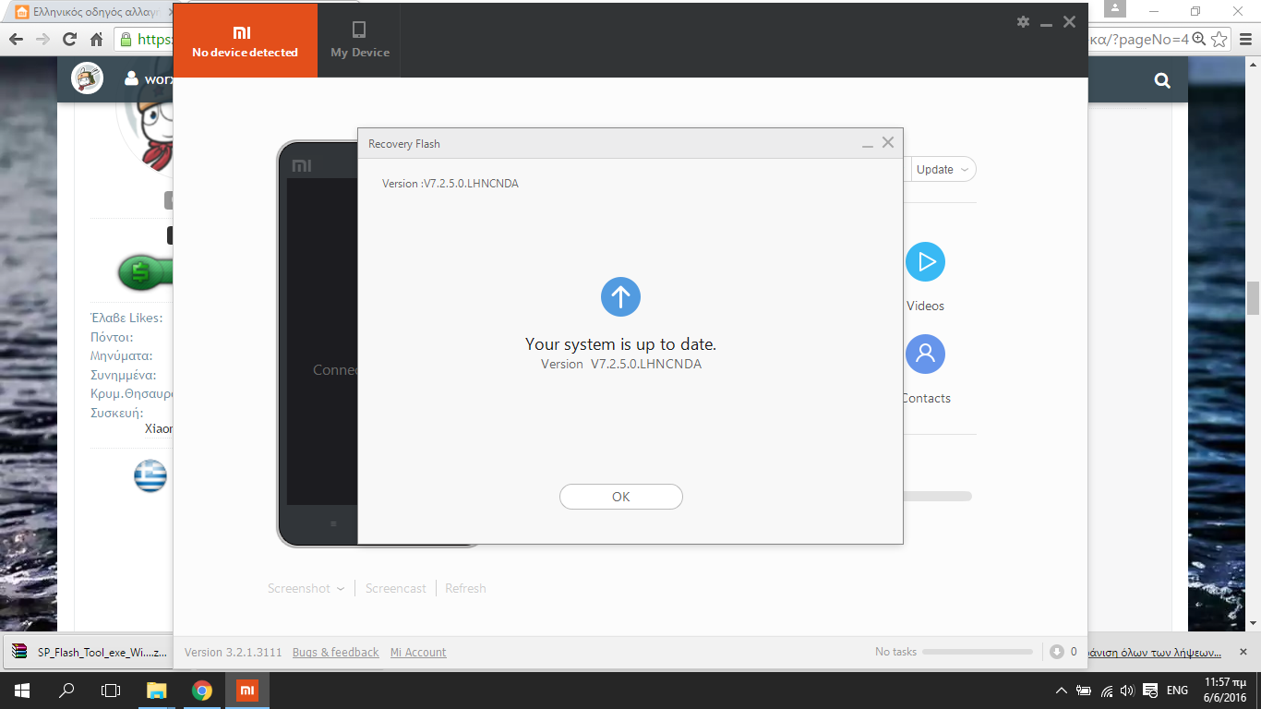
Task: Open the Mi Account link
Action: [x=418, y=653]
